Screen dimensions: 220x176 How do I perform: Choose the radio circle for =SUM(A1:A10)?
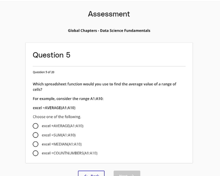coord(36,135)
